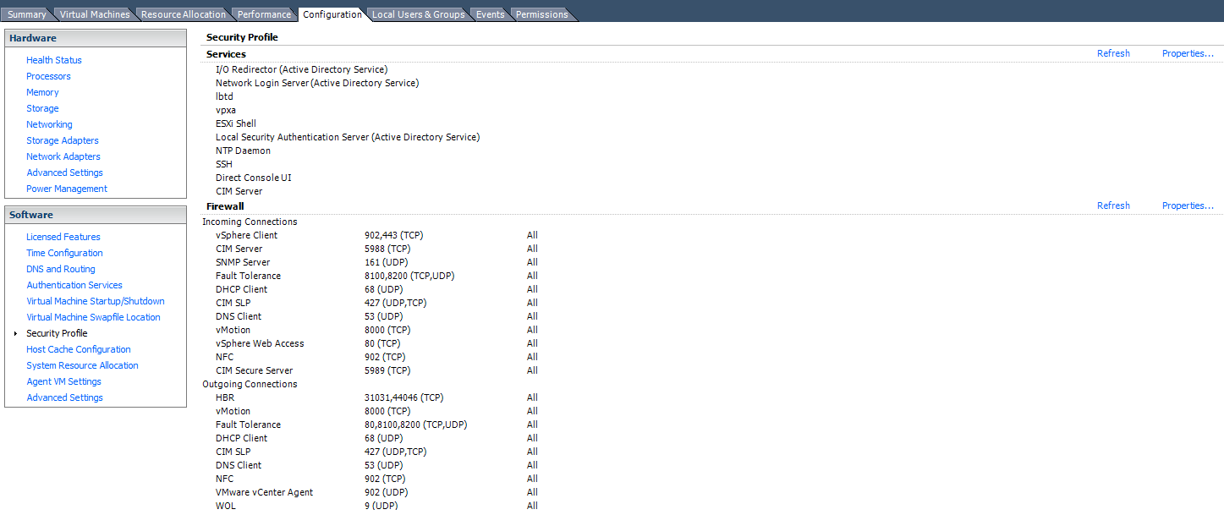Open Time Configuration link

click(64, 253)
